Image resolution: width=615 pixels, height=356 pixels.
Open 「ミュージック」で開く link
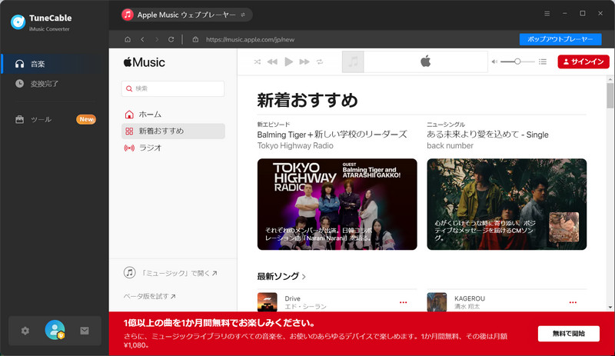(x=170, y=273)
